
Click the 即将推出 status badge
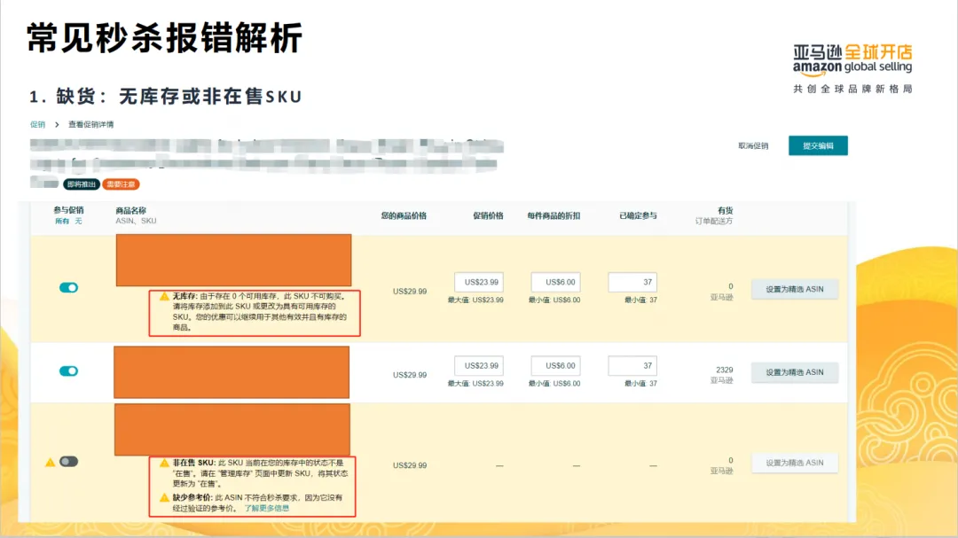click(82, 184)
